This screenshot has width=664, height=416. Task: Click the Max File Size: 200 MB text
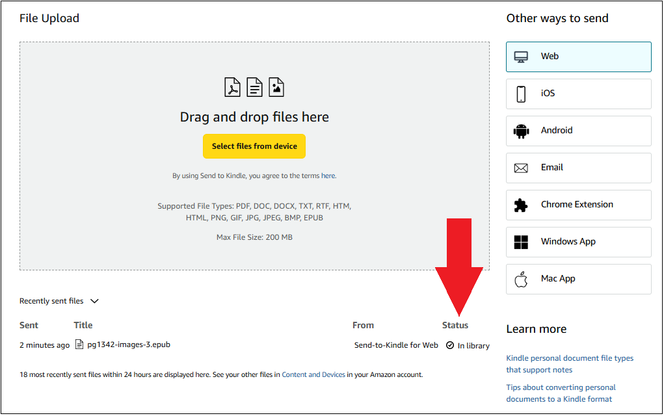254,237
